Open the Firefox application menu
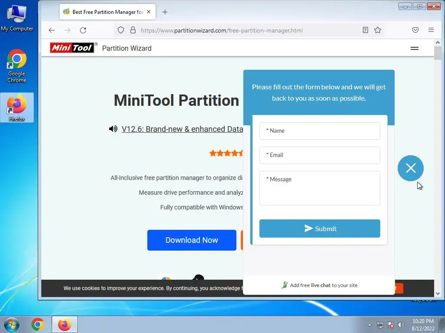 pos(431,30)
